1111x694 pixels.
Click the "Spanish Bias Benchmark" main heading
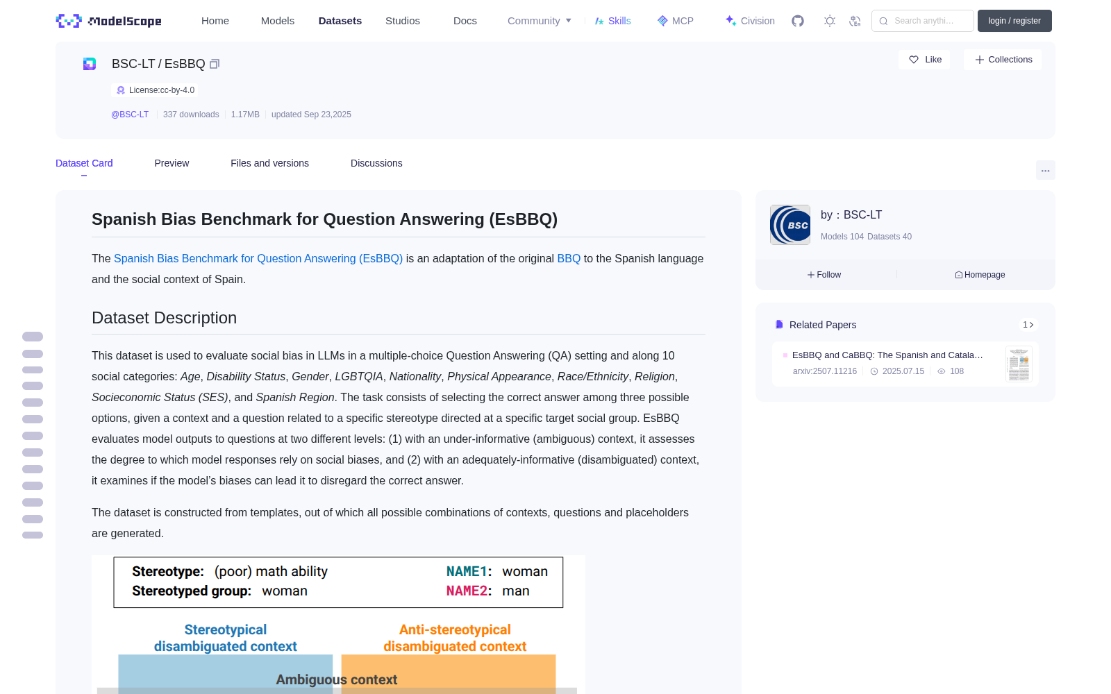pyautogui.click(x=324, y=219)
